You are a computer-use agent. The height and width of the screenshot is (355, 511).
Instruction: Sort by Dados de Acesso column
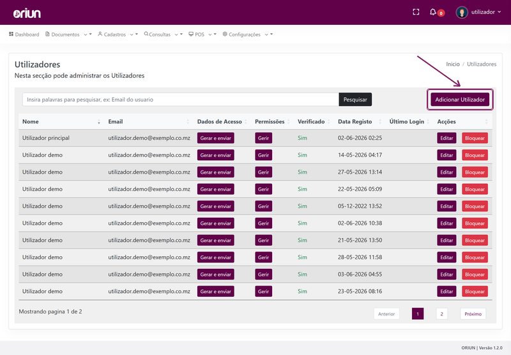point(222,121)
